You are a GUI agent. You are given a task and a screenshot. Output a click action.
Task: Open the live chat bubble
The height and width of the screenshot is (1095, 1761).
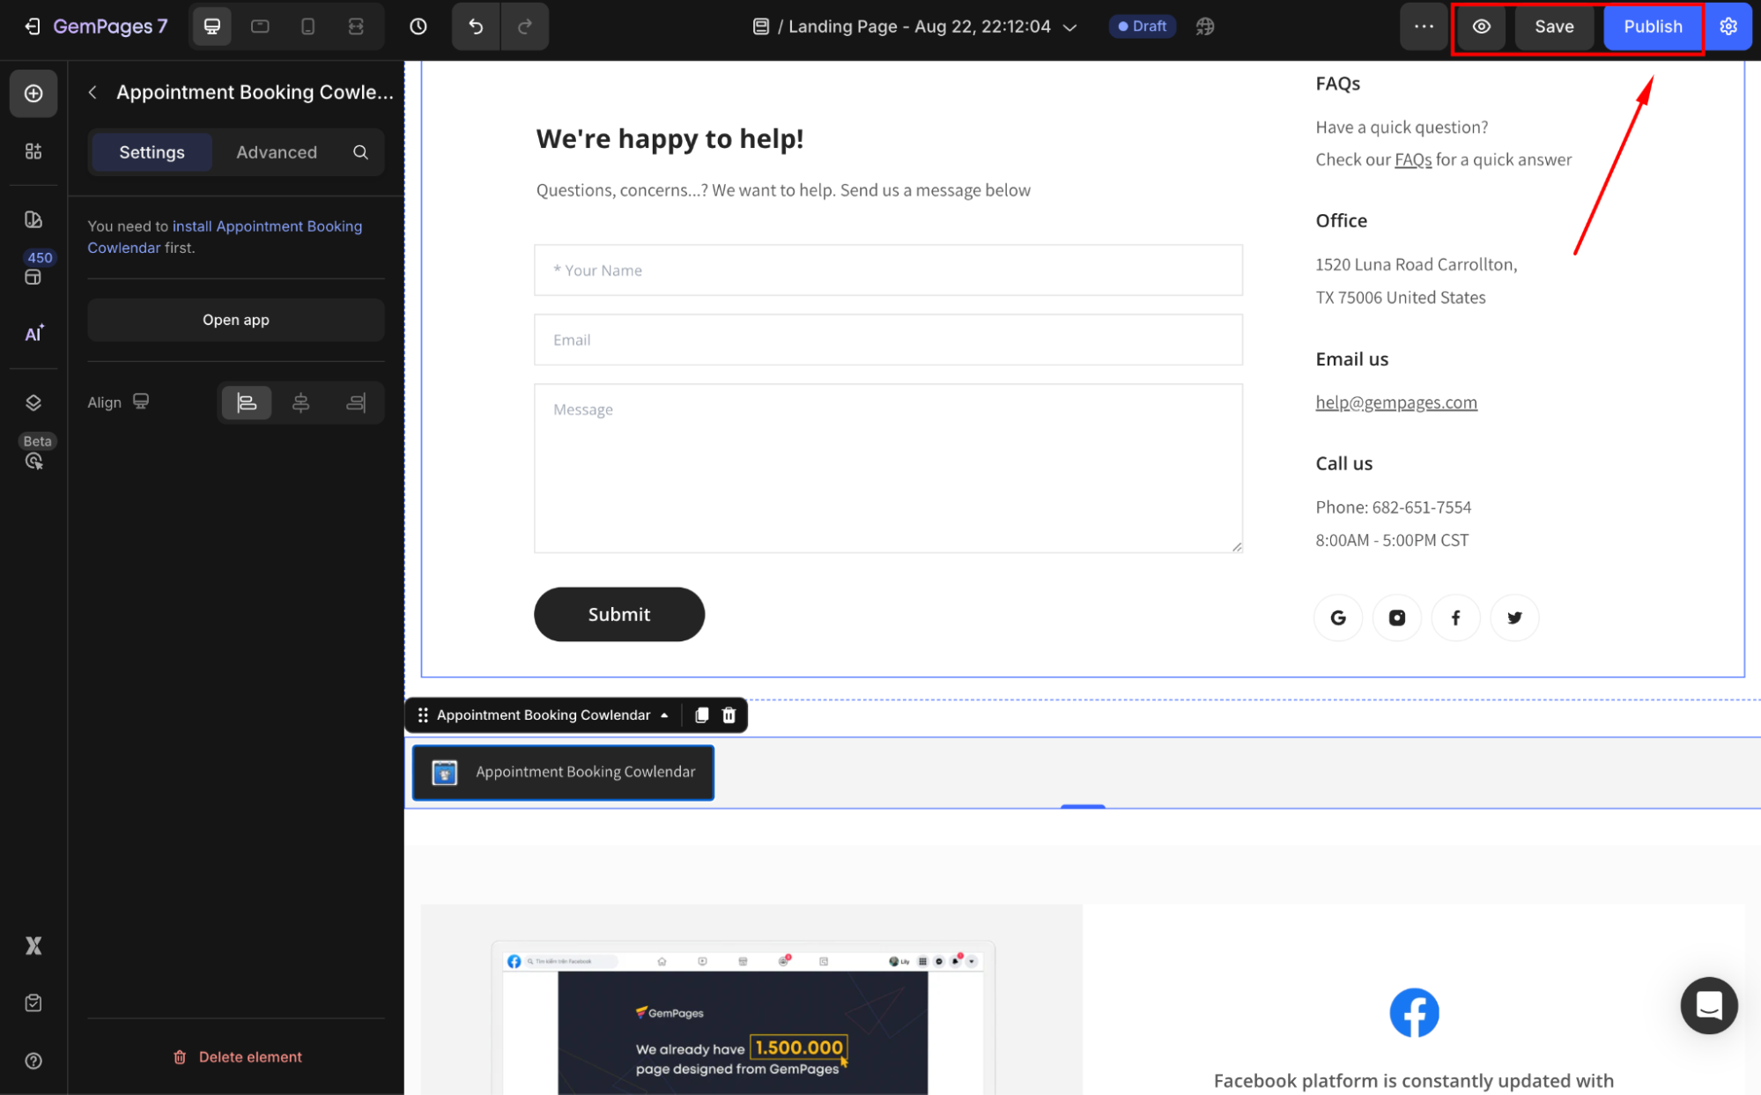(x=1708, y=1005)
